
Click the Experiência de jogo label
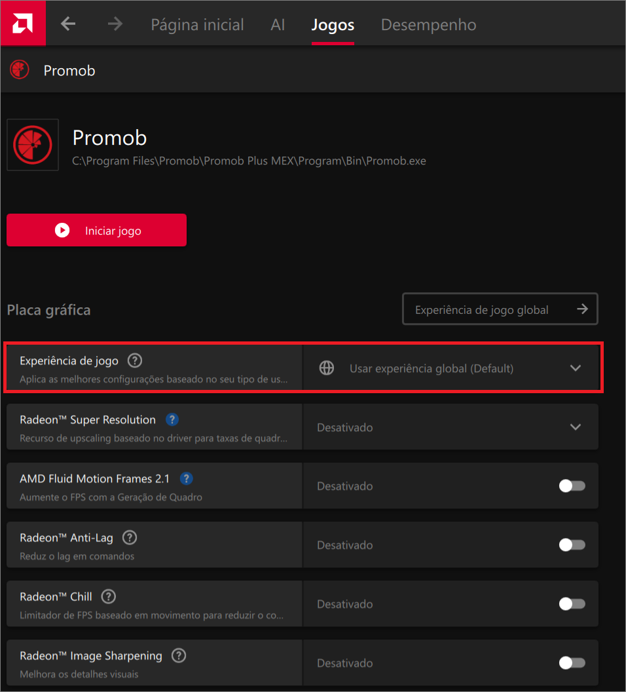pos(69,360)
